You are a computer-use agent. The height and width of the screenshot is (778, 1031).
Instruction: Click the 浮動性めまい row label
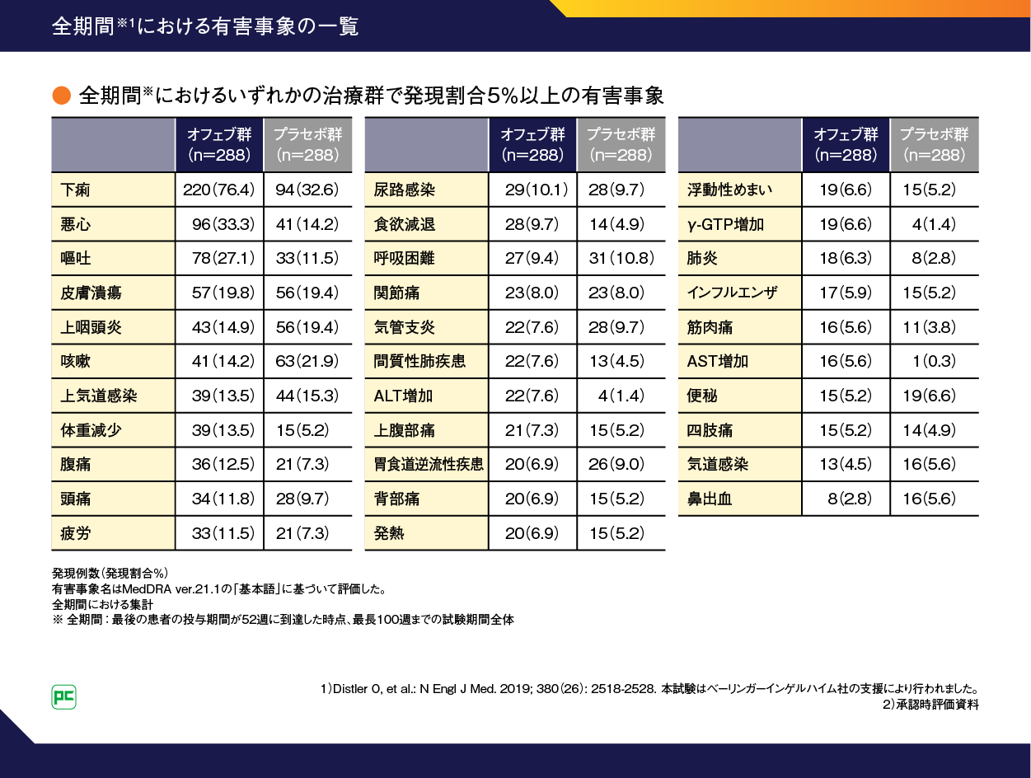click(x=730, y=190)
